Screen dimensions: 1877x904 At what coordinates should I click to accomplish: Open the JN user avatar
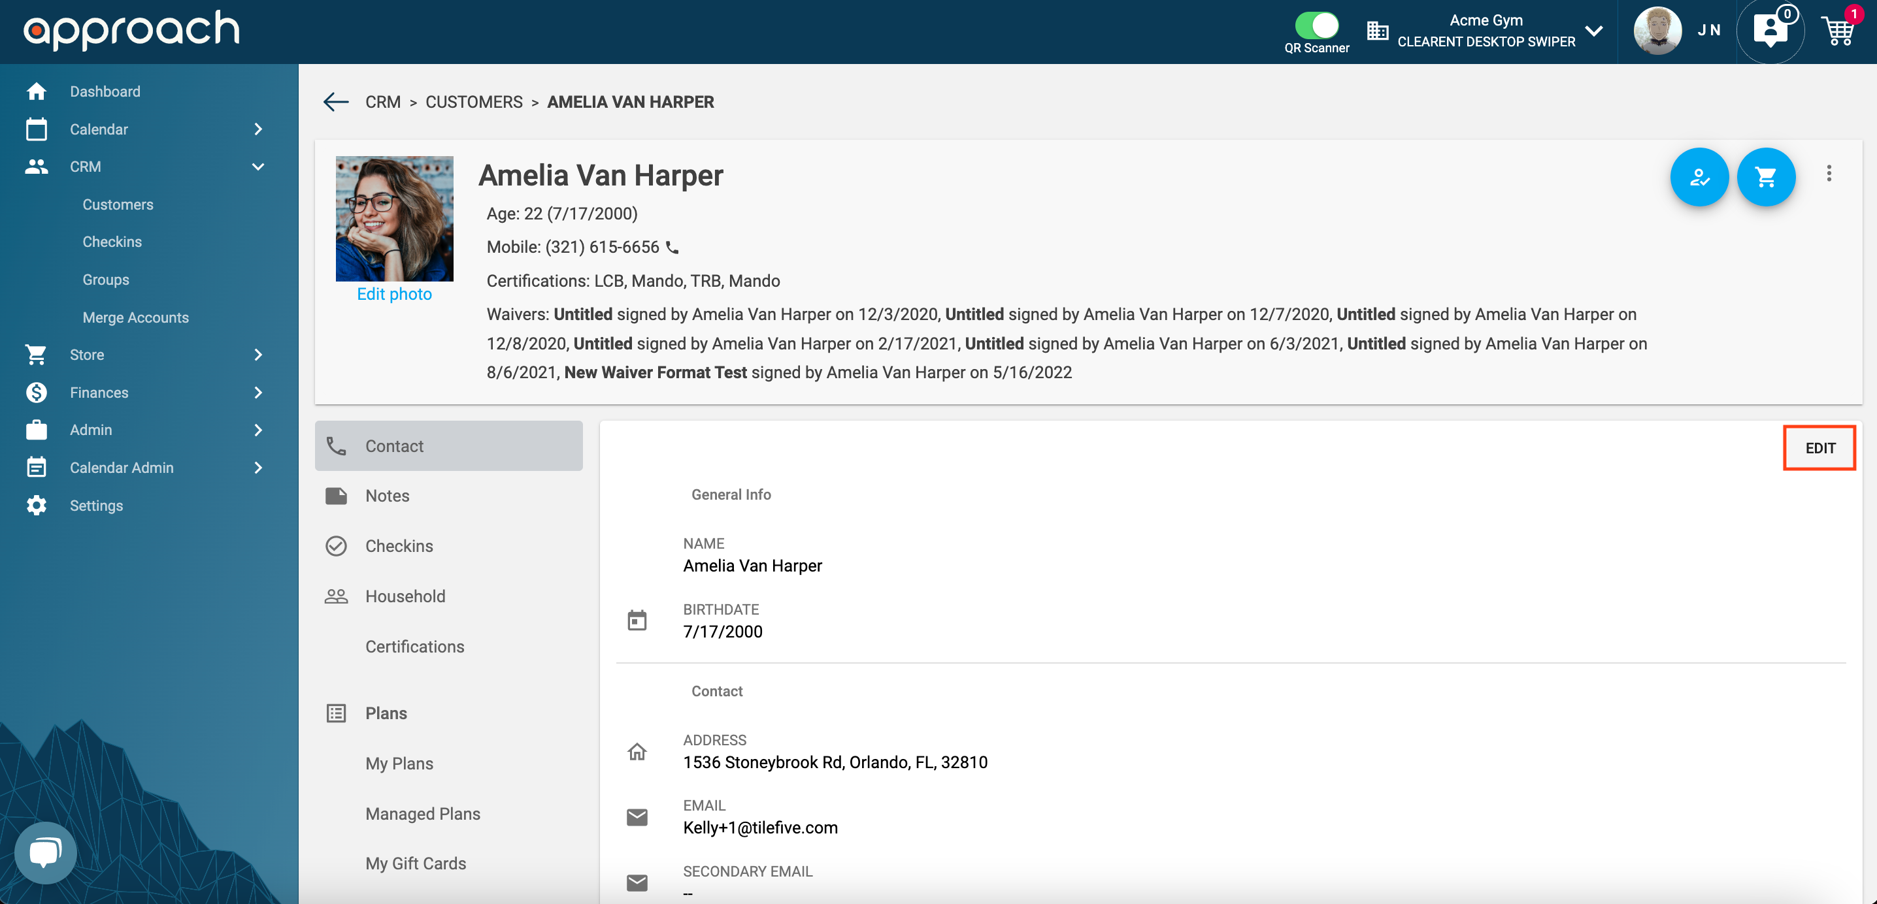(1657, 31)
